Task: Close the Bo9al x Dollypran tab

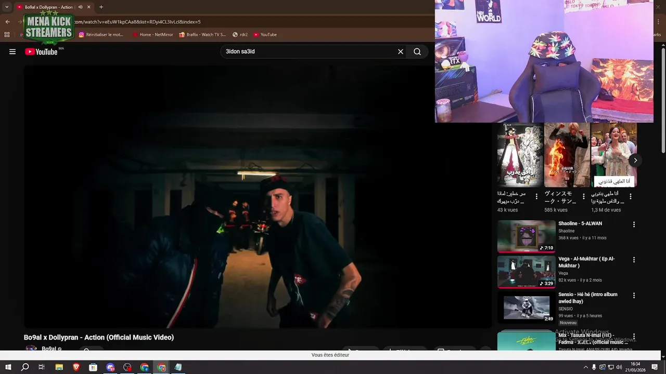Action: (x=89, y=7)
